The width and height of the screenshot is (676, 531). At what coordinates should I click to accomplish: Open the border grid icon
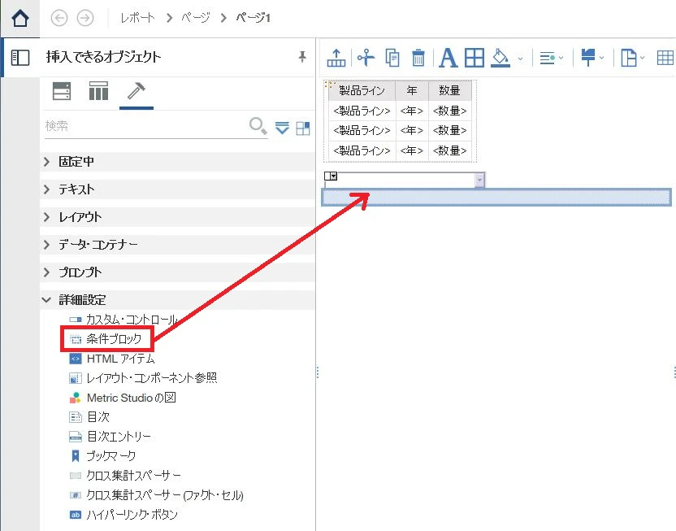point(474,58)
